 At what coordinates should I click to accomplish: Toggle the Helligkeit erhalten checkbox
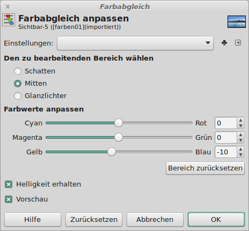pos(9,184)
